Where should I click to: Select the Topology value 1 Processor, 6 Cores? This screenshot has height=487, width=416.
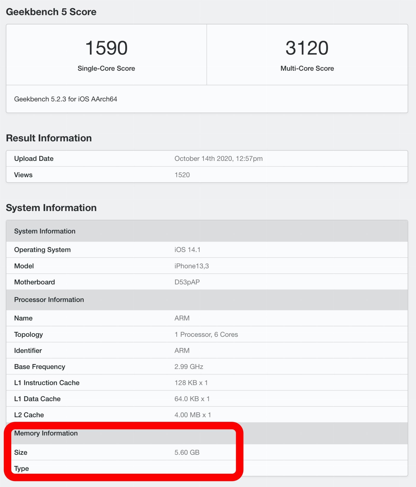206,334
